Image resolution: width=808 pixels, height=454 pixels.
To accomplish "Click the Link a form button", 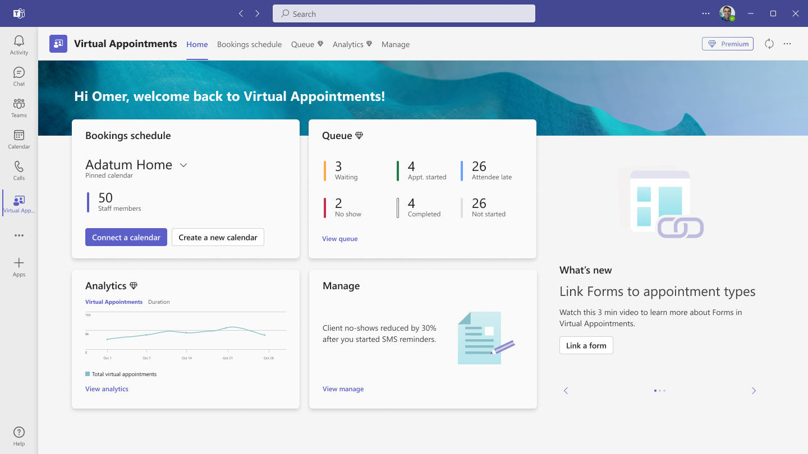I will (586, 345).
